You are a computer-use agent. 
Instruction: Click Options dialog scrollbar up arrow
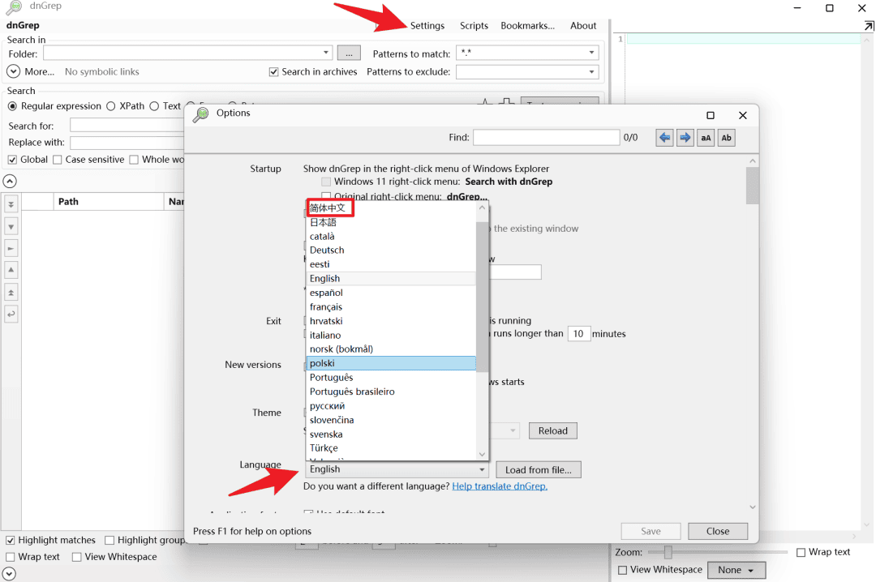pos(753,160)
